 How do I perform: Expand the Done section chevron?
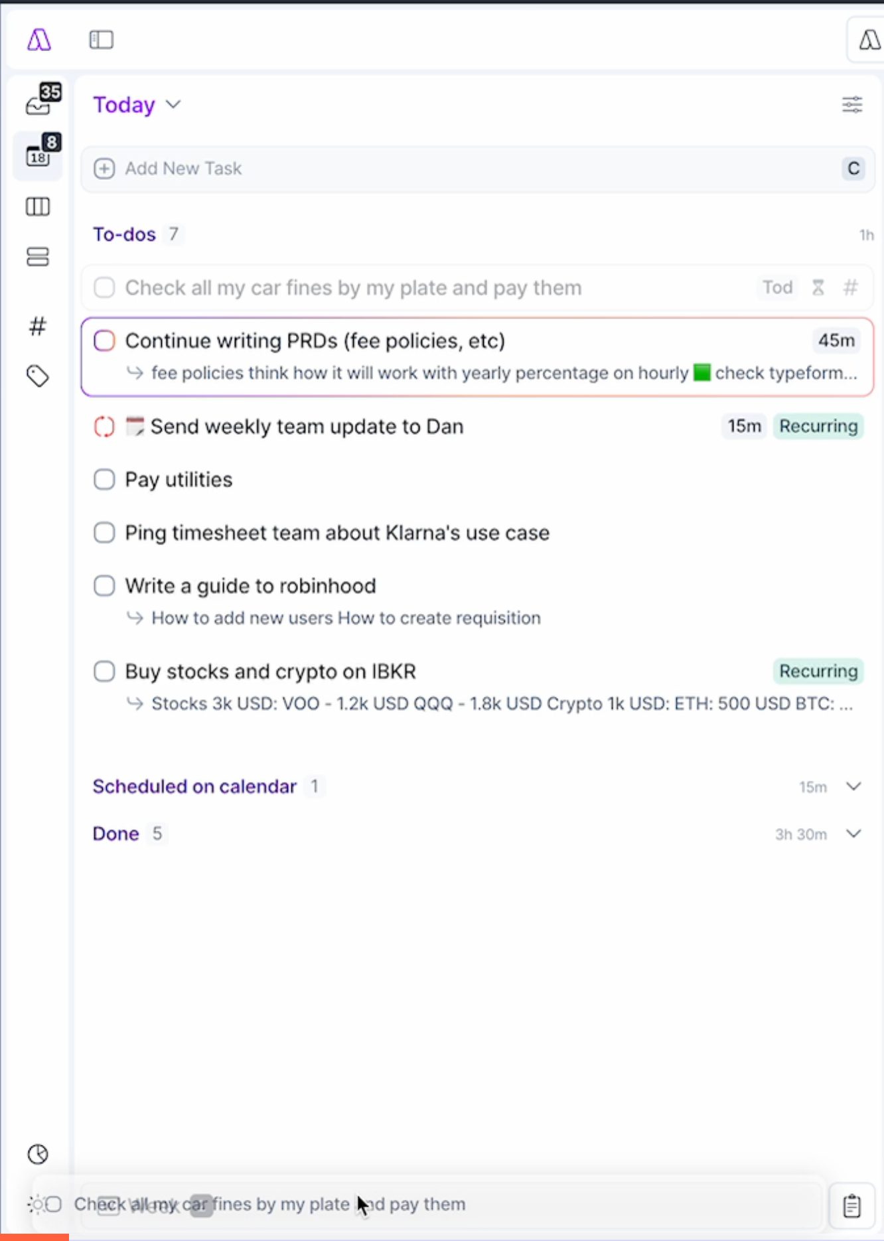[853, 834]
